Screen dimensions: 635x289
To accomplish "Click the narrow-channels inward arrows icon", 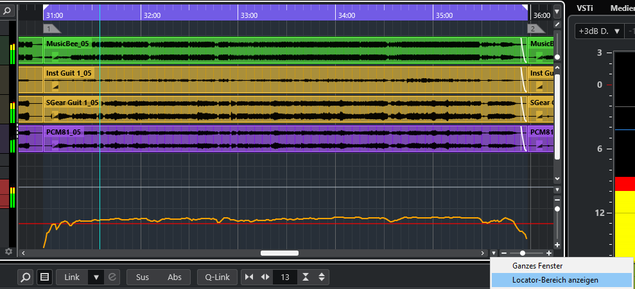I will tap(250, 277).
